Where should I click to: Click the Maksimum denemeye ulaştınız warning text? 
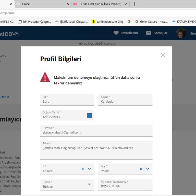click(x=97, y=80)
